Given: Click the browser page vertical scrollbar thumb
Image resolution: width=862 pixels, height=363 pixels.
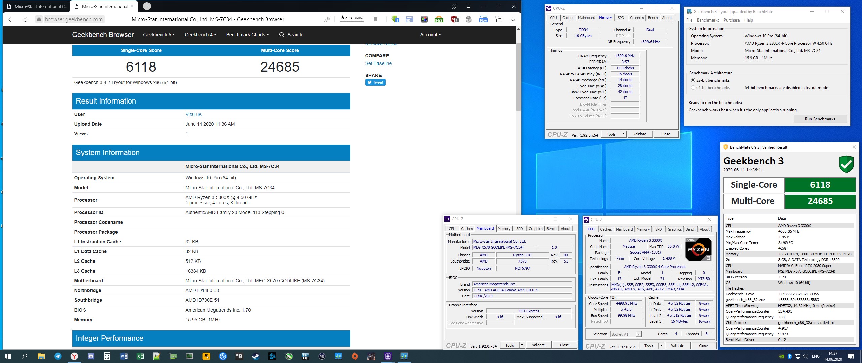Looking at the screenshot, I should click(518, 76).
